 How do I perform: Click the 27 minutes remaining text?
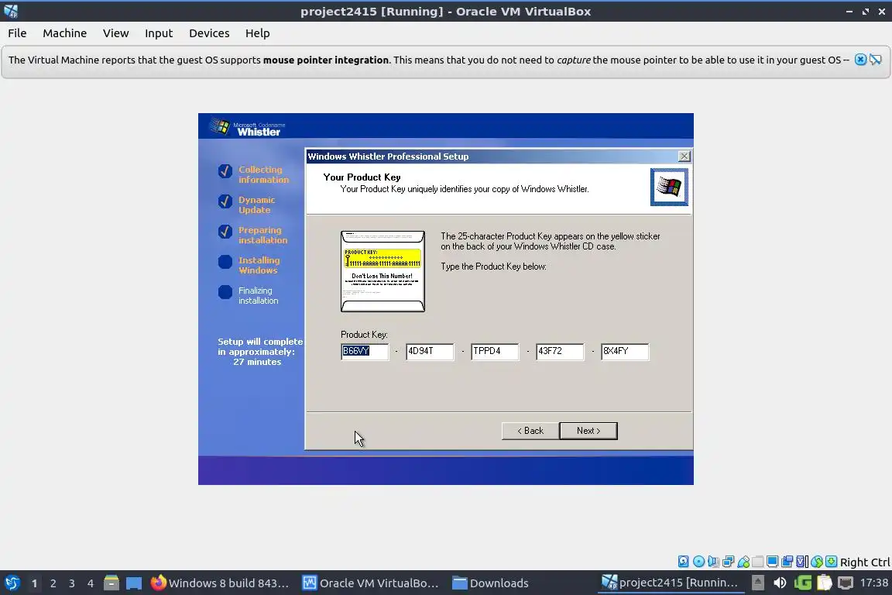click(257, 362)
